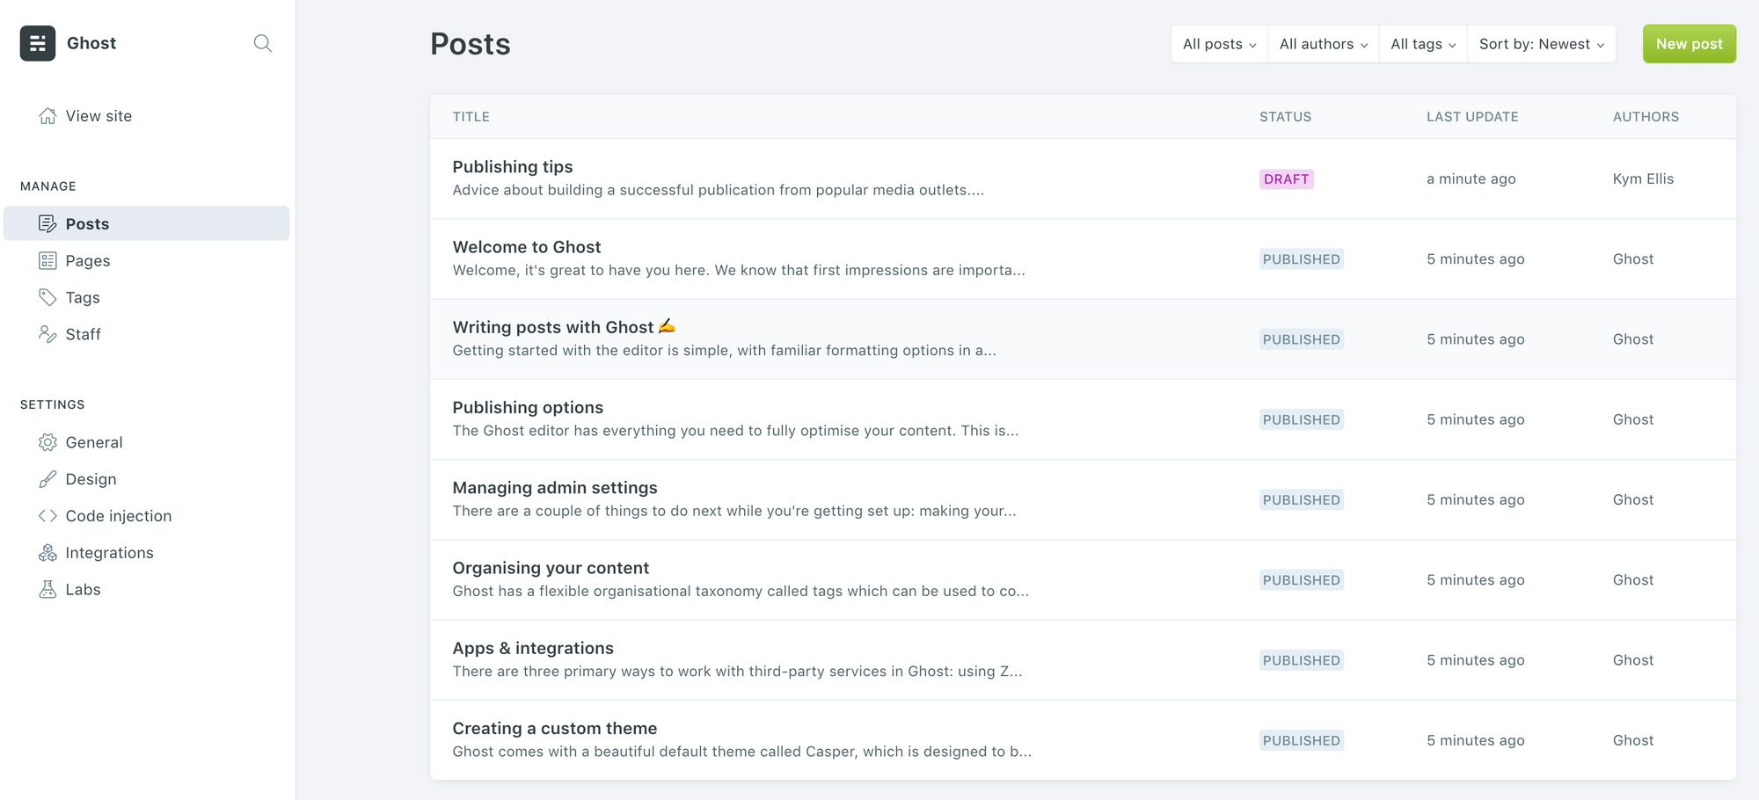1759x800 pixels.
Task: Open the All posts filter dropdown
Action: (1219, 44)
